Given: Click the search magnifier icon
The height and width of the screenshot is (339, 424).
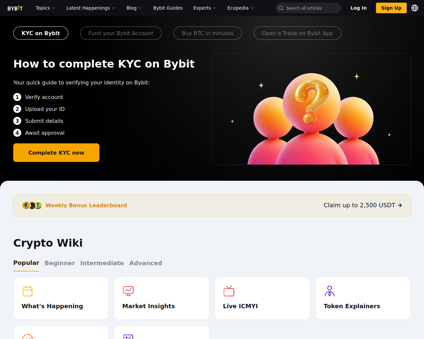Looking at the screenshot, I should (281, 8).
